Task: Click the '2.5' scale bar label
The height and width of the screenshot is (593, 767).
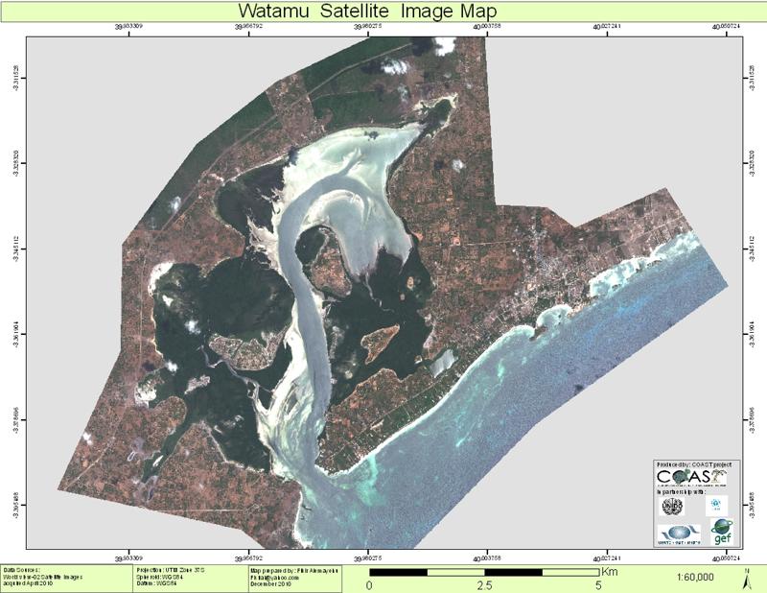Action: pyautogui.click(x=484, y=585)
